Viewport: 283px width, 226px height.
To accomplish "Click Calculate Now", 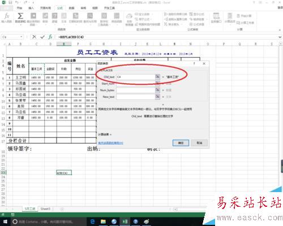I will [x=244, y=16].
